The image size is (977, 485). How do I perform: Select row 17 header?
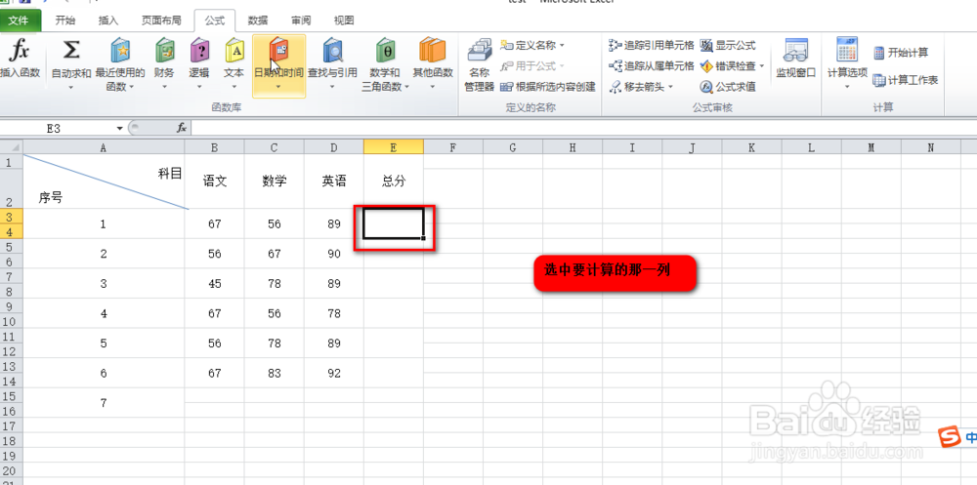[11, 425]
